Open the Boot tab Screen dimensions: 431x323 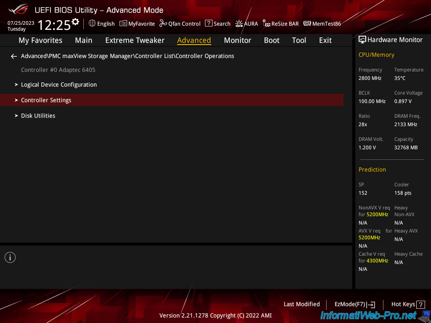(x=271, y=40)
